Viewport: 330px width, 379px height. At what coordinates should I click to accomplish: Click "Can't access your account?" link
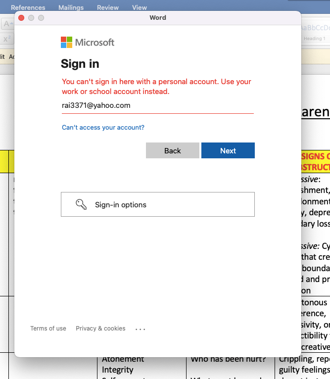coord(103,127)
